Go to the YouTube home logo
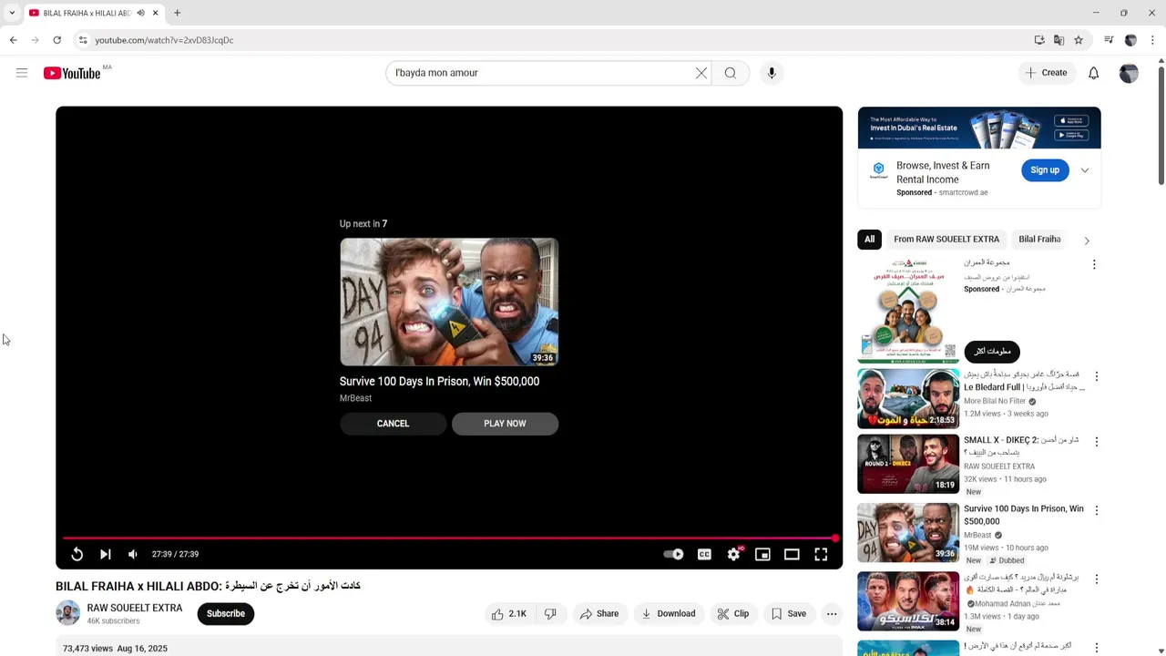The image size is (1166, 656). (x=72, y=73)
